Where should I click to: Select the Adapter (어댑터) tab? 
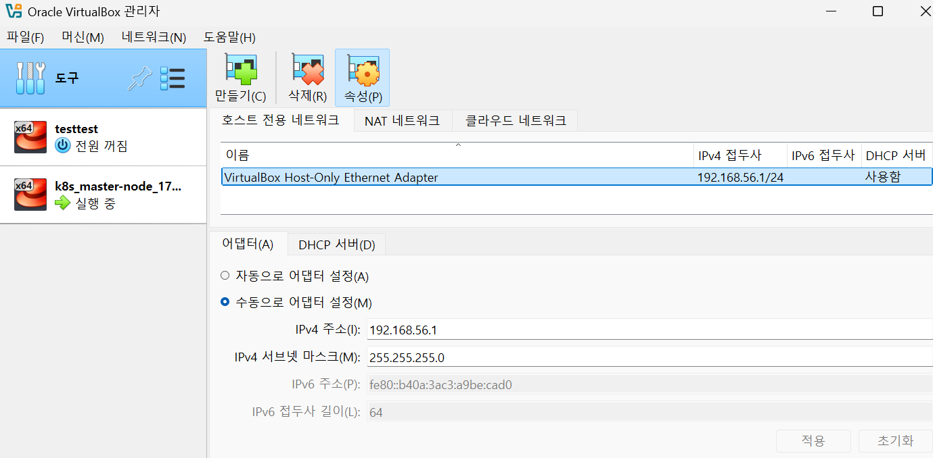pos(248,244)
